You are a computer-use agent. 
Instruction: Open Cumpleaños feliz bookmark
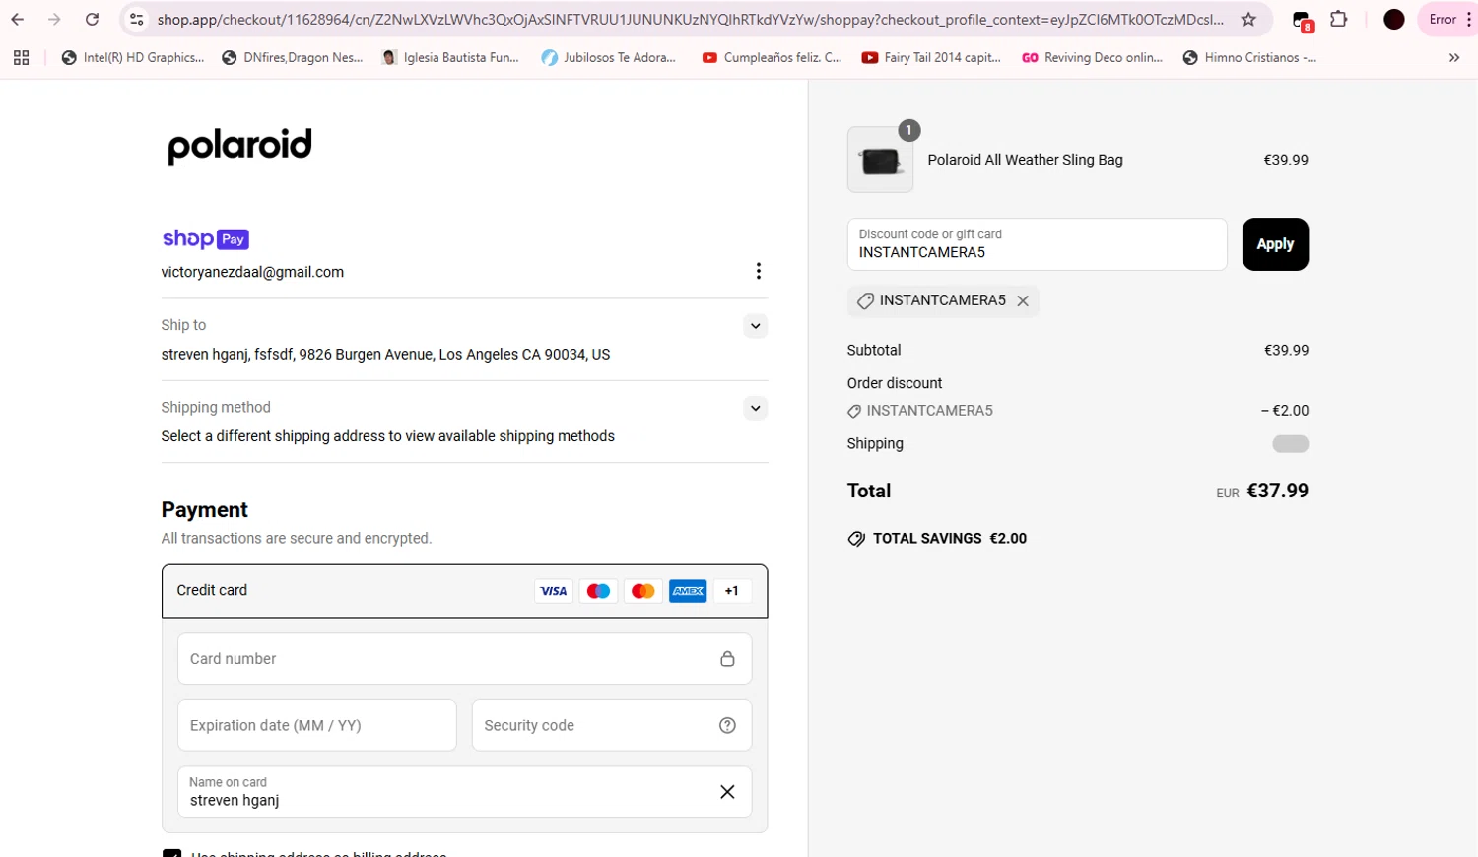pyautogui.click(x=772, y=58)
